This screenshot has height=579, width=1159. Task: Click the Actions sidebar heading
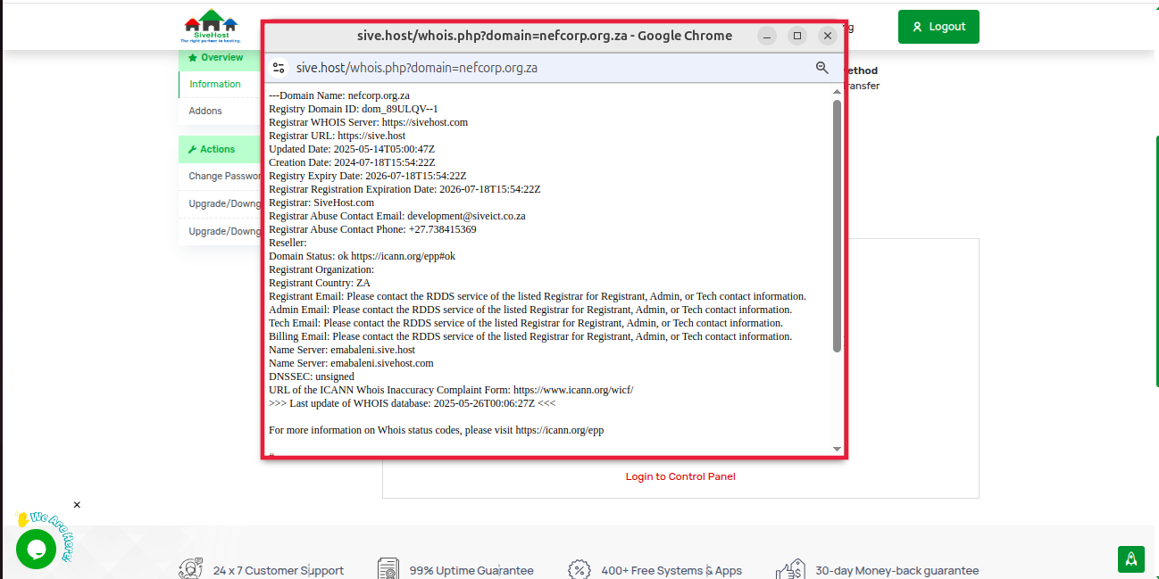click(x=212, y=149)
